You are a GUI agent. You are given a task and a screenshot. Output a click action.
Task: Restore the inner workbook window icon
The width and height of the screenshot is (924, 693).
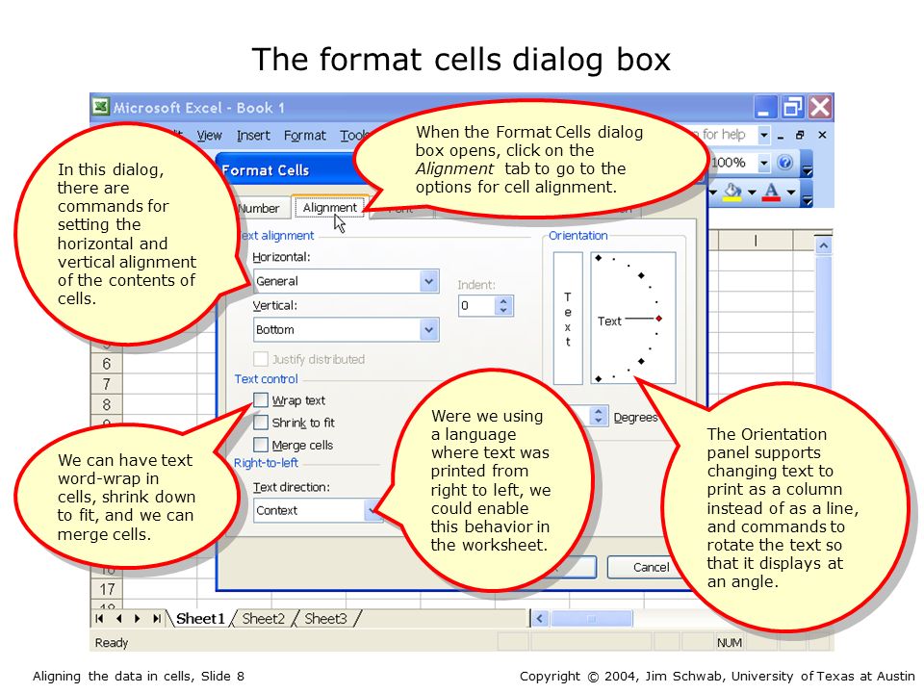[x=800, y=135]
